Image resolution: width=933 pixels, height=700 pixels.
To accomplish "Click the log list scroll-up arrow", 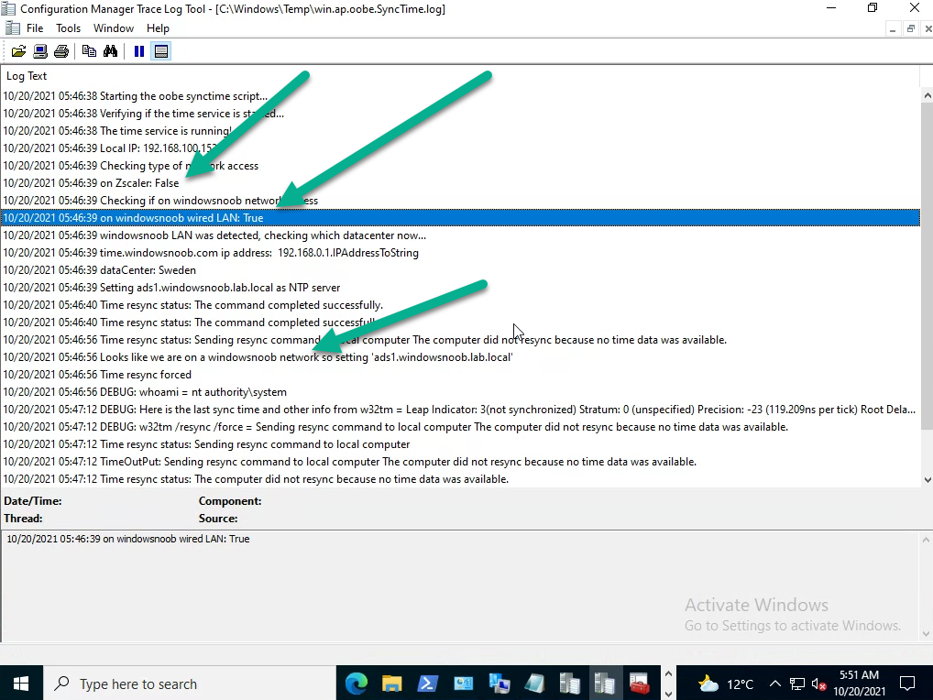I will 928,95.
